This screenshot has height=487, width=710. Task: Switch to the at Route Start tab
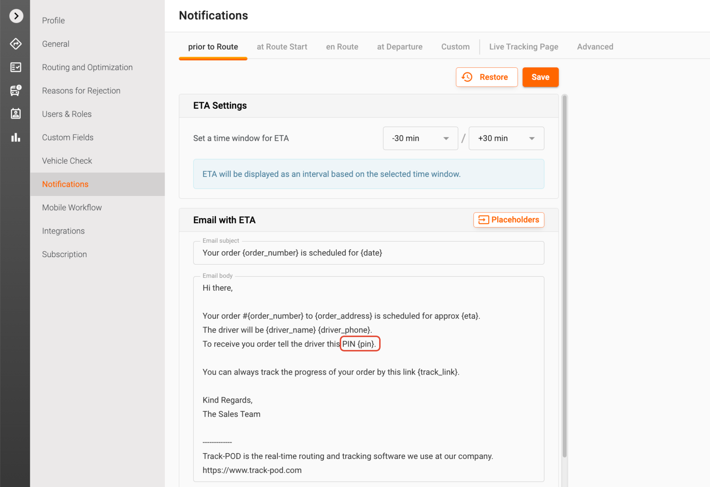coord(281,47)
